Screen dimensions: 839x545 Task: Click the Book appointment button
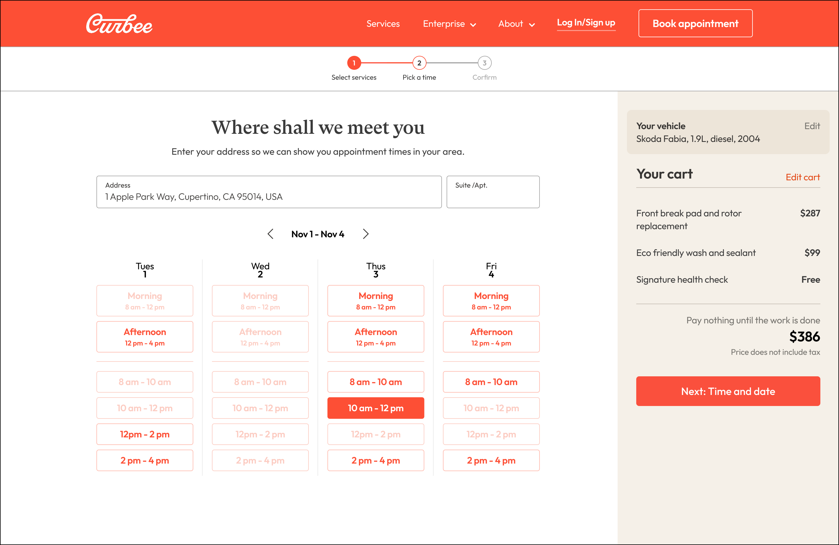point(695,23)
